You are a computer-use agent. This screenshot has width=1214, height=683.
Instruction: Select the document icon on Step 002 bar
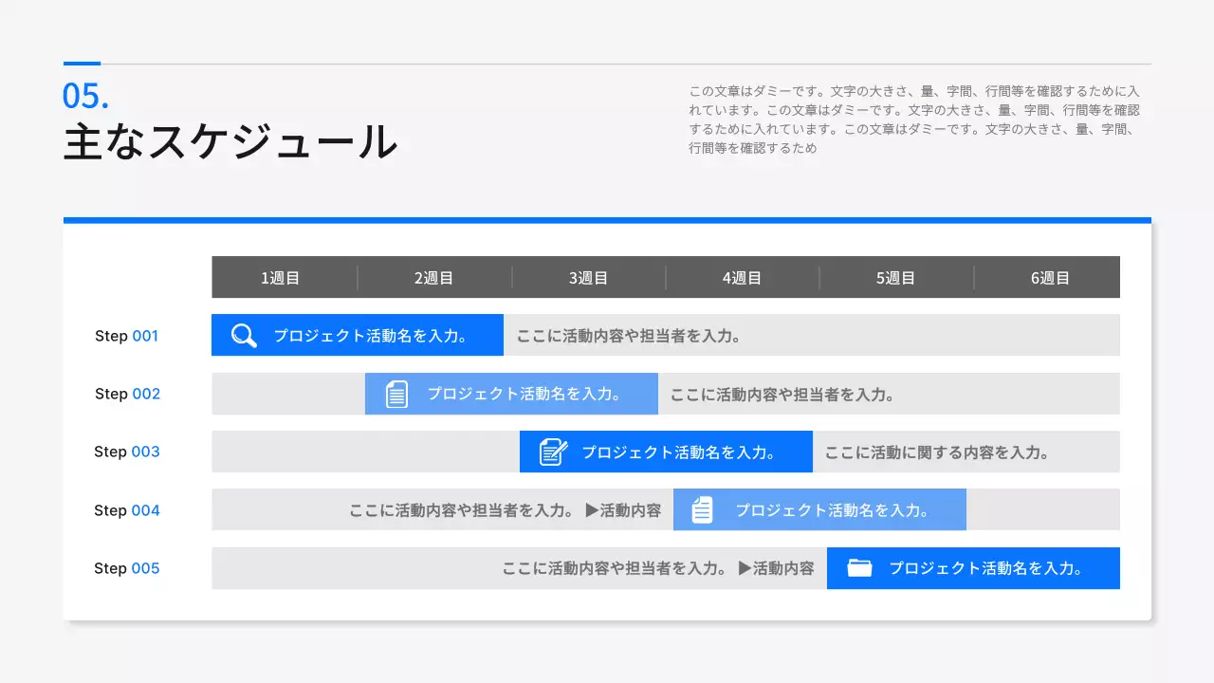click(395, 394)
